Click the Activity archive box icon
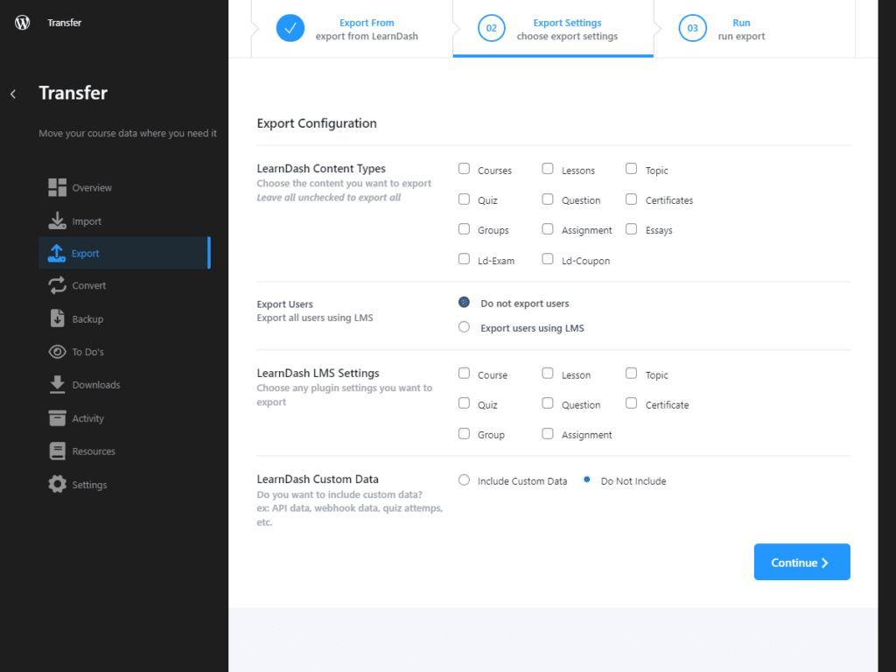The width and height of the screenshot is (896, 672). pos(57,418)
